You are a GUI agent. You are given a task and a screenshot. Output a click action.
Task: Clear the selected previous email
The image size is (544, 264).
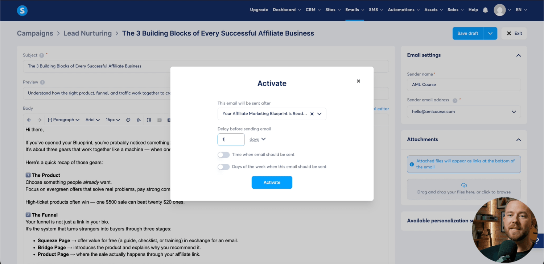point(312,114)
